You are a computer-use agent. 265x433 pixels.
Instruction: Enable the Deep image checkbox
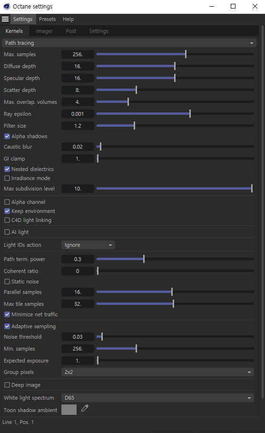[7, 385]
